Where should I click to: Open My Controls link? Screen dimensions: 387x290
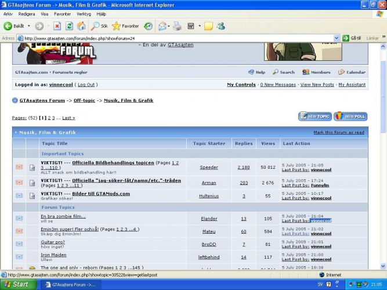tap(241, 85)
